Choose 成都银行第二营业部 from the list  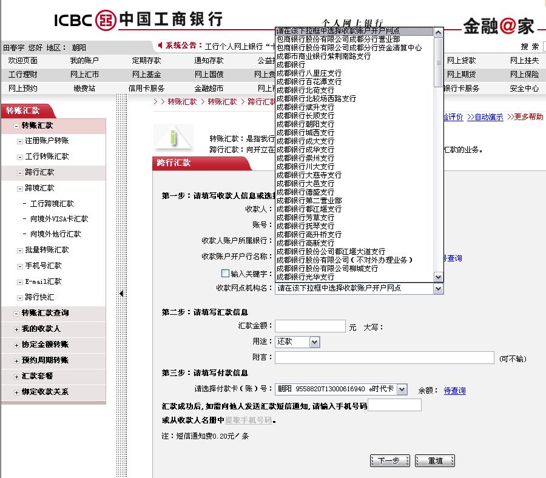354,201
